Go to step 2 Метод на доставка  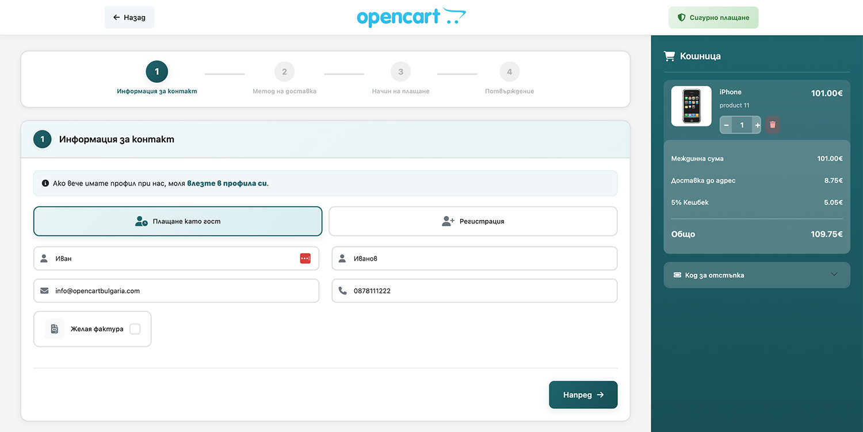[284, 72]
